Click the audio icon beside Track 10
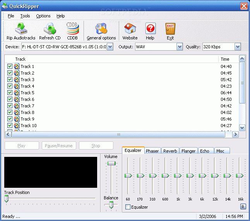Image resolution: width=250 pixels, height=221 pixels. (17, 126)
